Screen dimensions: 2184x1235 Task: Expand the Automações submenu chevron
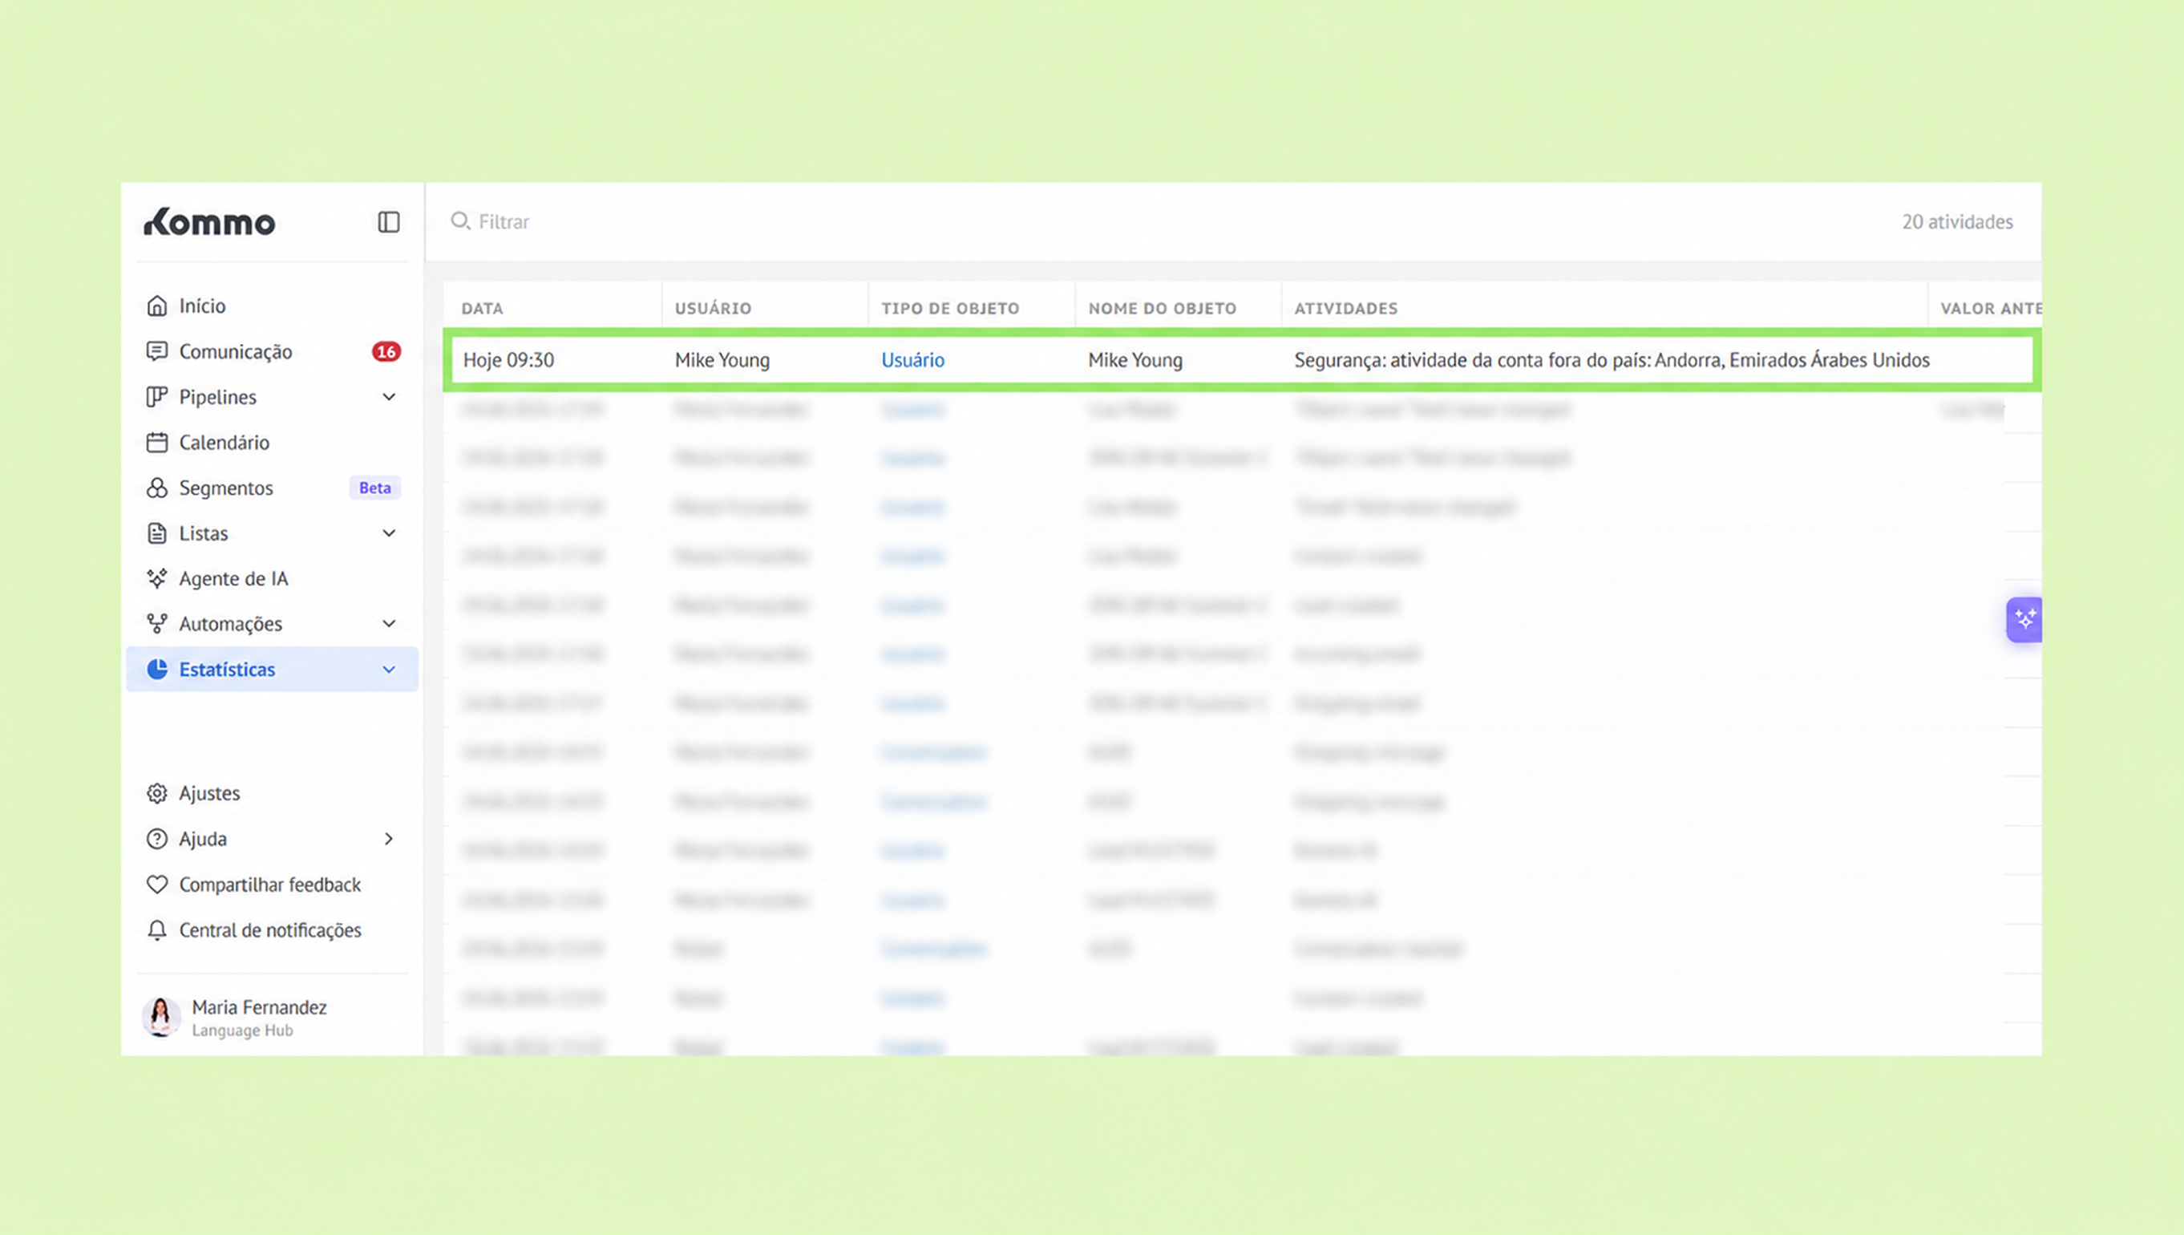[x=389, y=624]
